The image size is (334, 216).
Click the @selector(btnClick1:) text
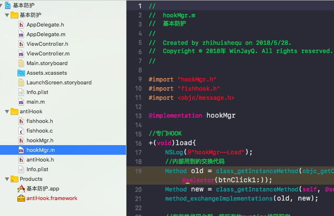227,180
